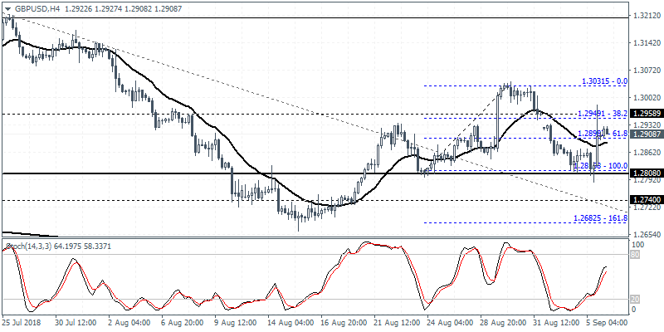Image resolution: width=664 pixels, height=332 pixels.
Task: Select the current price tag 1.29087
Action: (646, 134)
